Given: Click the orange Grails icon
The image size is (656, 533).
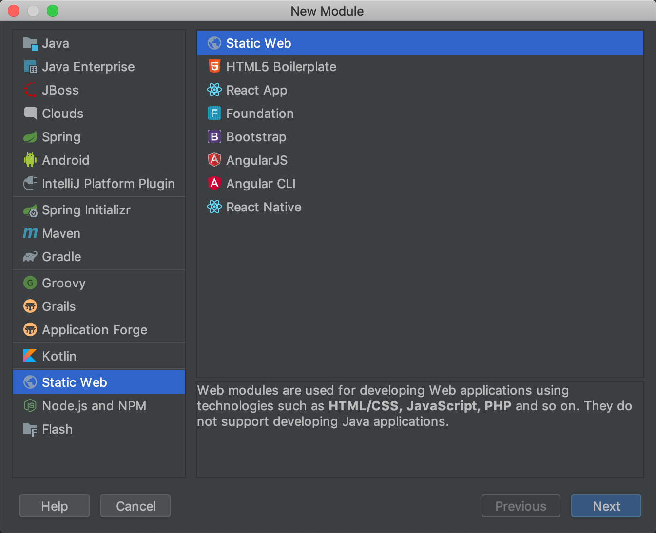Looking at the screenshot, I should click(x=30, y=306).
